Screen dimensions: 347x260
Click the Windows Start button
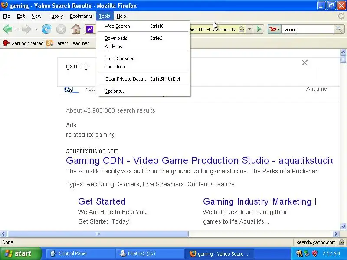(20, 253)
